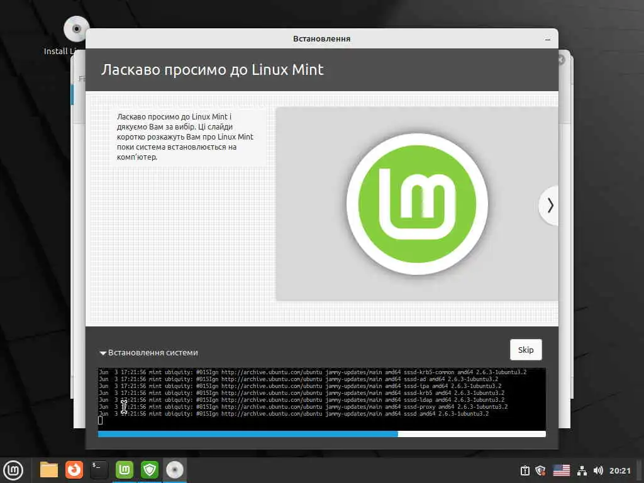Viewport: 644px width, 483px height.
Task: Click the Skip button
Action: 526,350
